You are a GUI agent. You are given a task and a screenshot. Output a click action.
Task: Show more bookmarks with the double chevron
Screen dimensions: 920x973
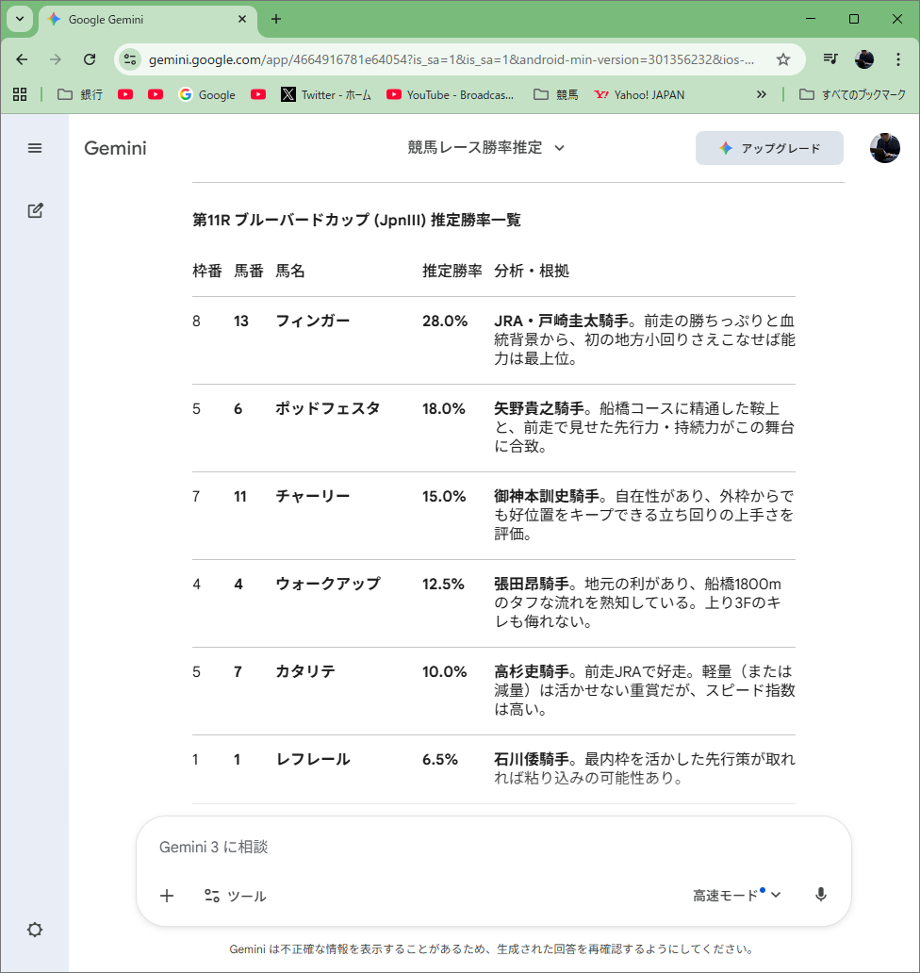762,94
